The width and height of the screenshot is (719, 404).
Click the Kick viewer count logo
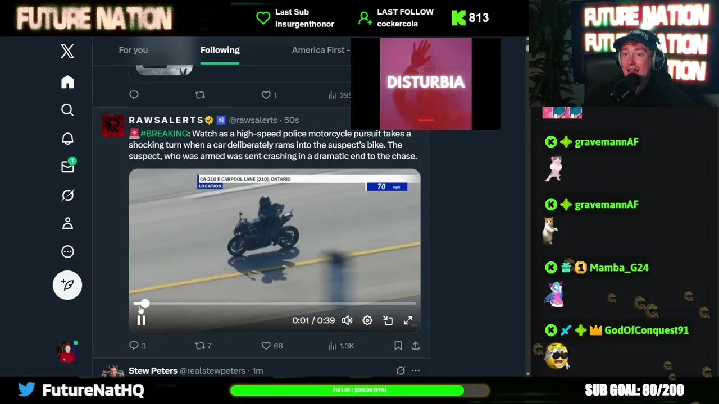pos(458,18)
